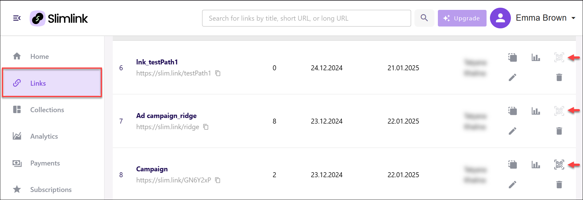Viewport: 583px width, 200px height.
Task: Copy the short URL slim.link/GN6Y2xP
Action: point(218,180)
